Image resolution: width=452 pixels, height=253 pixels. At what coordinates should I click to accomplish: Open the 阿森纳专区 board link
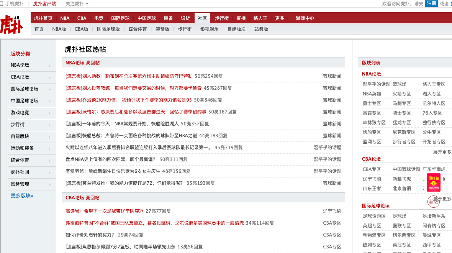coord(434,226)
